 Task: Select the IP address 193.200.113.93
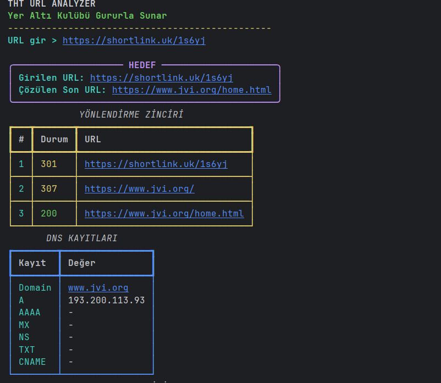pyautogui.click(x=106, y=300)
